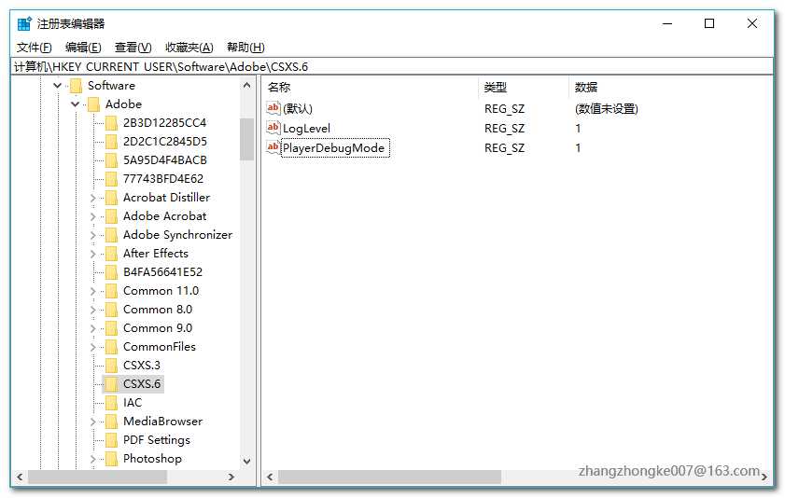
Task: Click the 2D2C1C2845D5 folder icon
Action: tap(111, 142)
